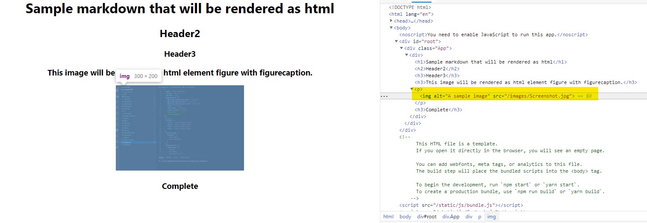Select the p breadcrumb item
647x223 pixels.
pyautogui.click(x=479, y=217)
